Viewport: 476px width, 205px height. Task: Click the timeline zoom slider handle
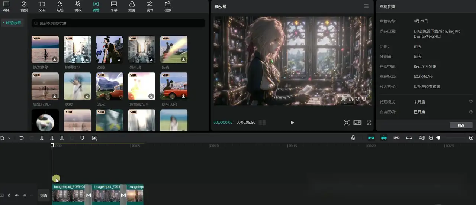[439, 138]
